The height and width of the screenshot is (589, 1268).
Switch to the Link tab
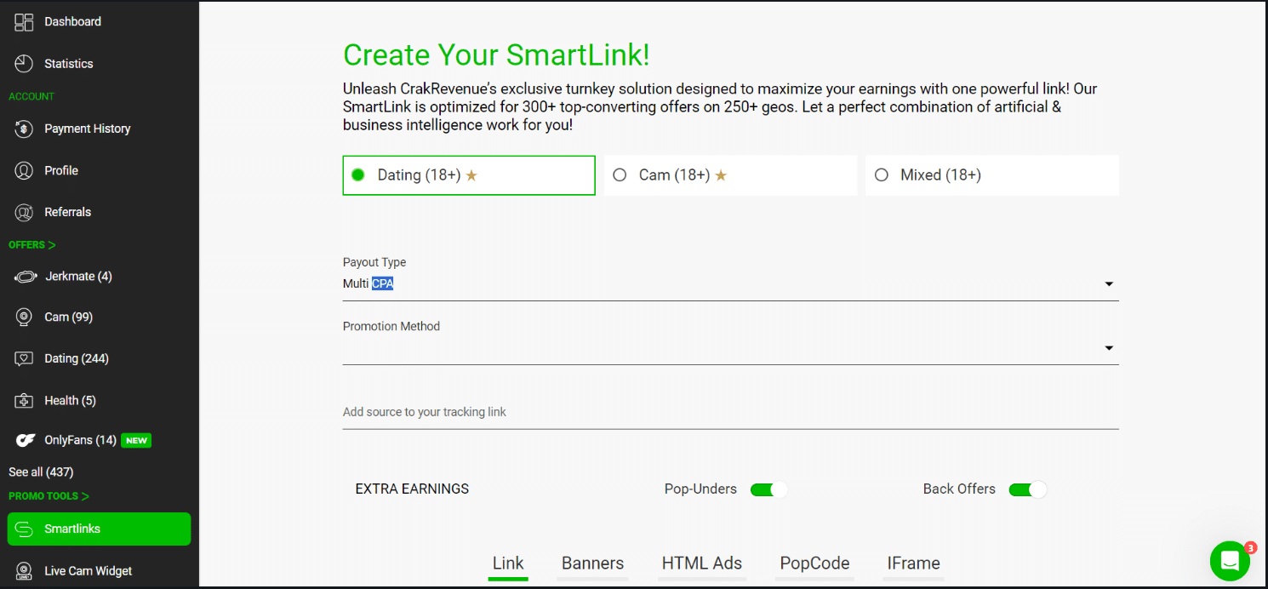(508, 563)
